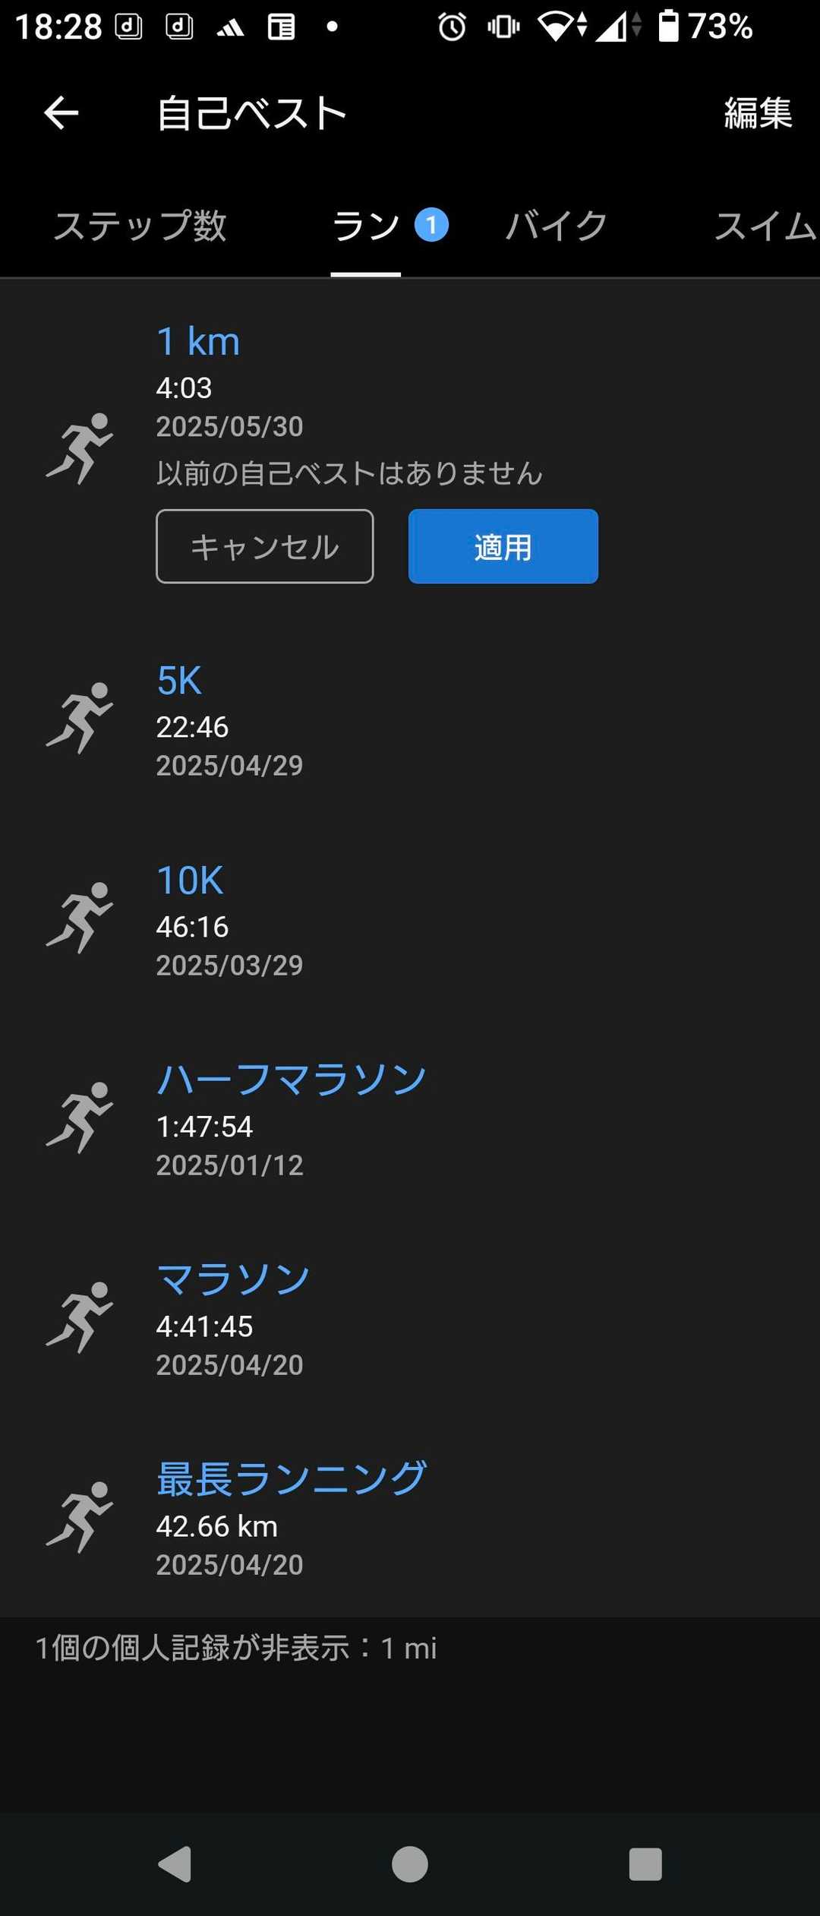This screenshot has width=820, height=1916.
Task: Tap the hidden 1 mi record notice
Action: point(236,1648)
